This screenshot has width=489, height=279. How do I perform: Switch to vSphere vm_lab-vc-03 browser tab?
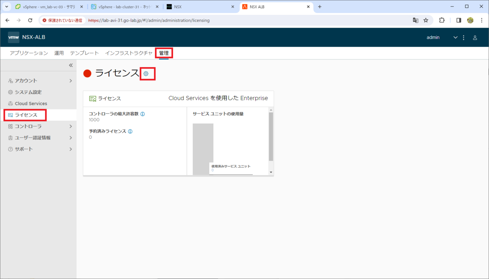(49, 7)
